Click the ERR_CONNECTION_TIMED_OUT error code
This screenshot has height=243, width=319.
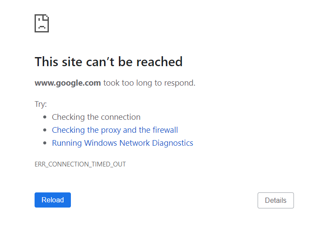click(x=80, y=164)
